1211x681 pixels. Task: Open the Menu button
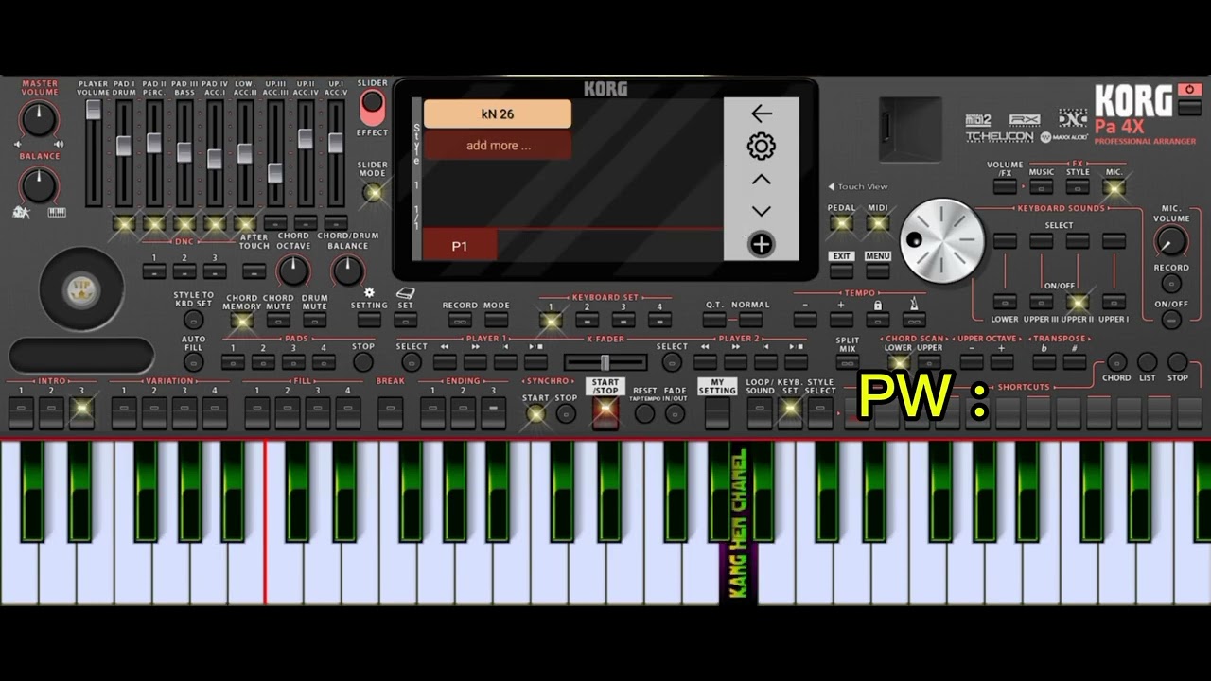coord(878,271)
